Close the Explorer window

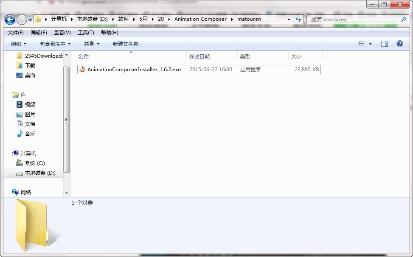tap(400, 5)
